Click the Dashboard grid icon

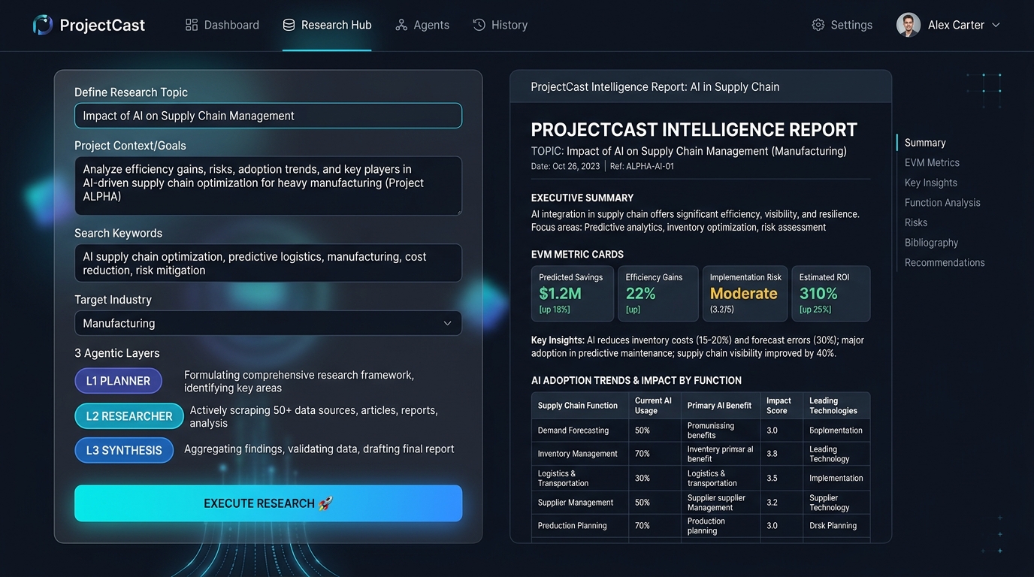[x=192, y=25]
